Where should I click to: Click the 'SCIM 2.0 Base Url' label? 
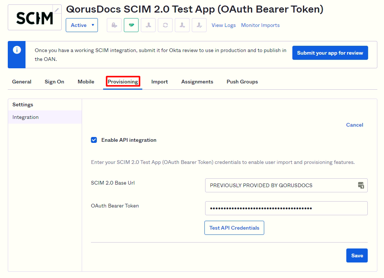113,183
